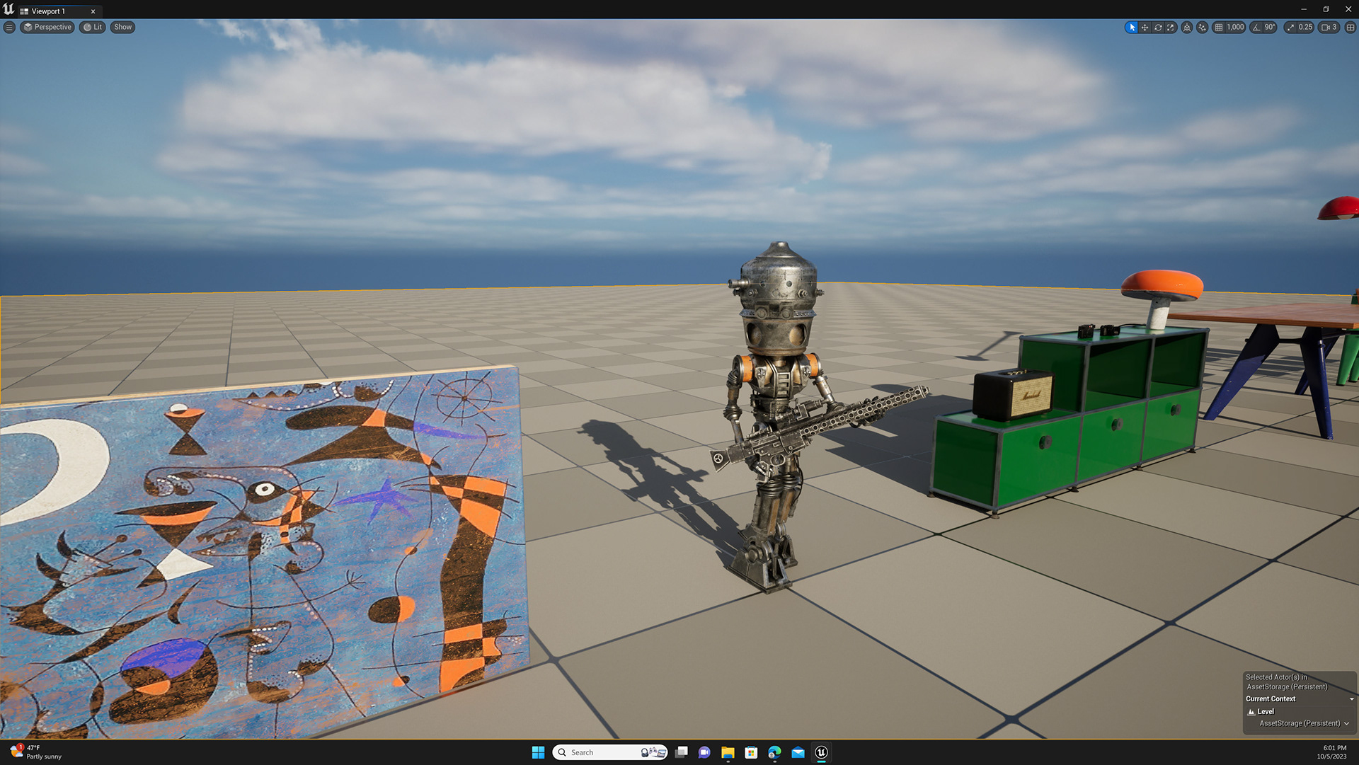Activate the Translate move tool

(x=1145, y=27)
